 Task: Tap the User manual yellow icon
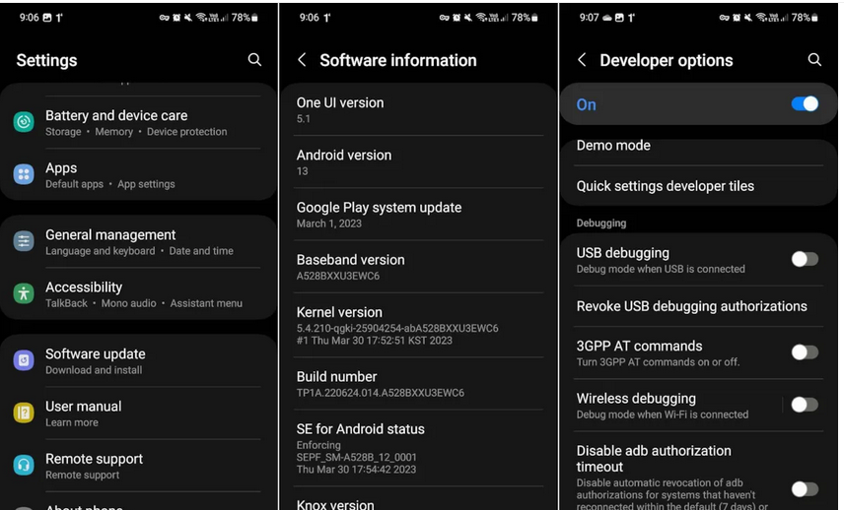(x=24, y=413)
